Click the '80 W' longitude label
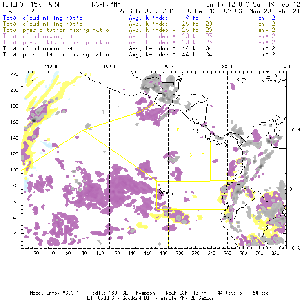Viewport: 302px width, 302px height. [227, 67]
